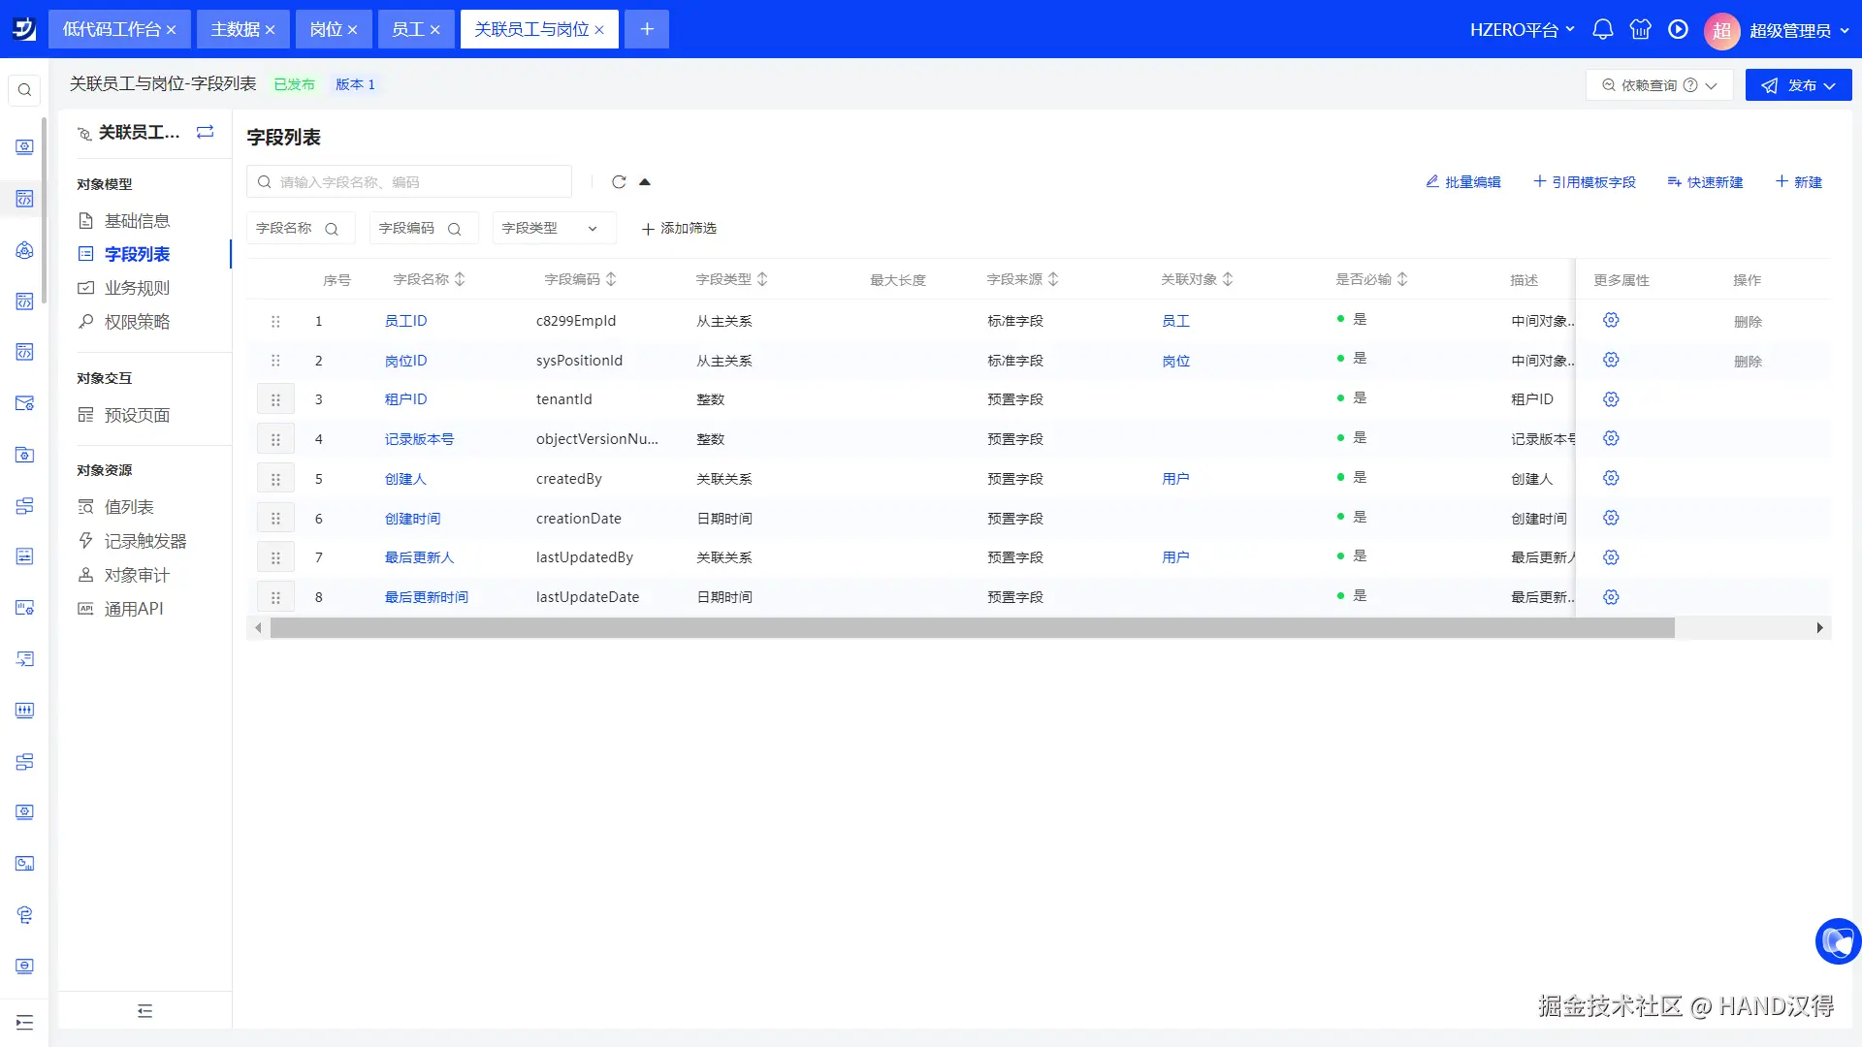This screenshot has width=1862, height=1047.
Task: Click the 批量编辑 button
Action: pos(1463,182)
